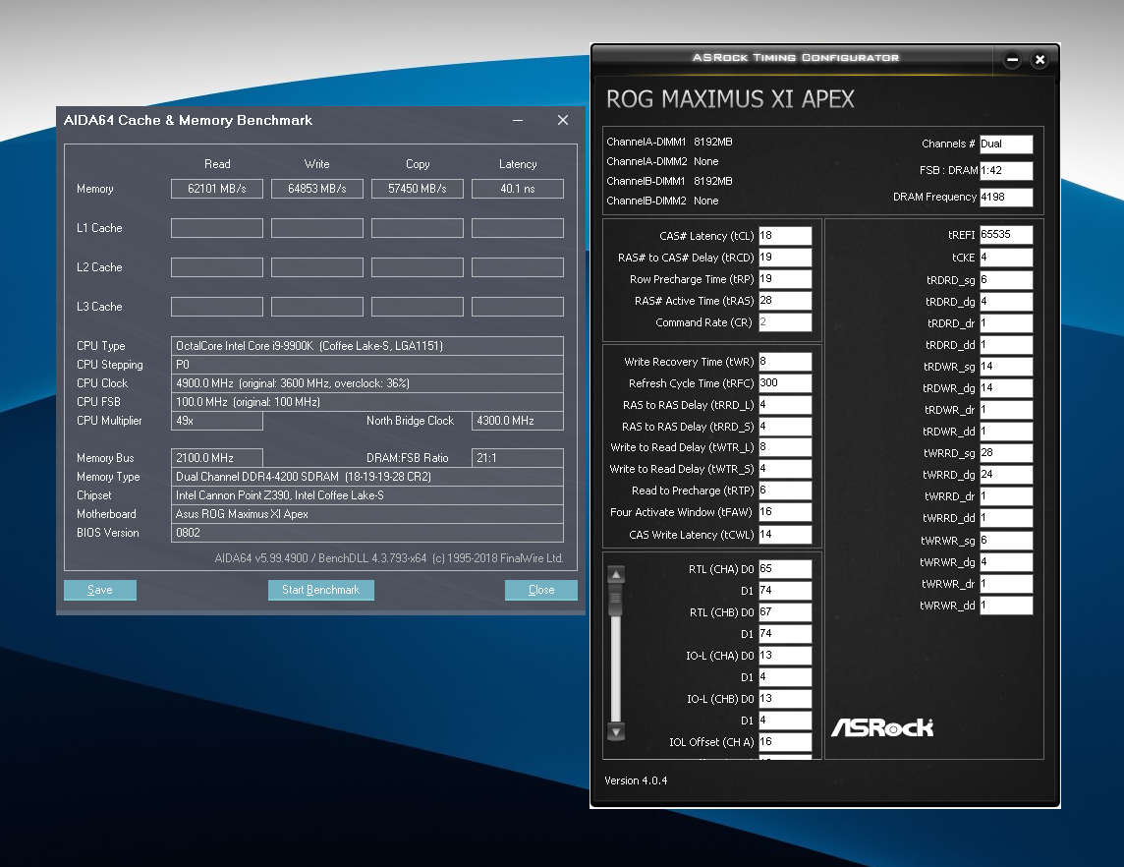Image resolution: width=1124 pixels, height=867 pixels.
Task: Click Memory Copy result 57450 MB/s
Action: point(418,189)
